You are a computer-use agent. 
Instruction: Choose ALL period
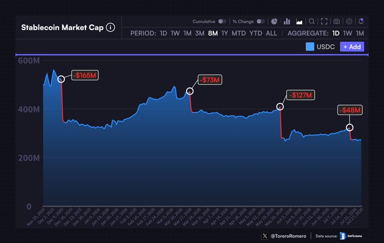click(x=271, y=33)
